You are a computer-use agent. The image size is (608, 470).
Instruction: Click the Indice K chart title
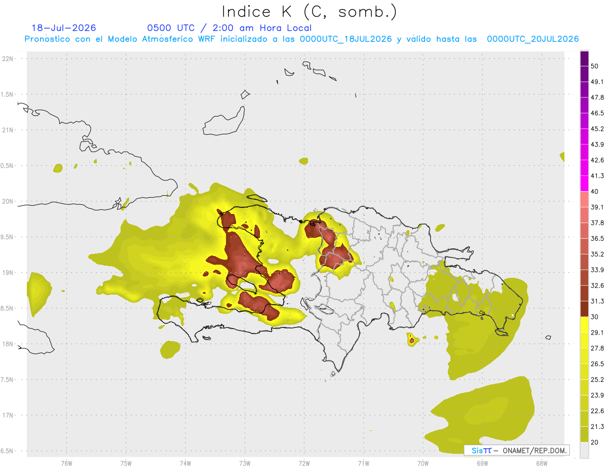(x=309, y=12)
